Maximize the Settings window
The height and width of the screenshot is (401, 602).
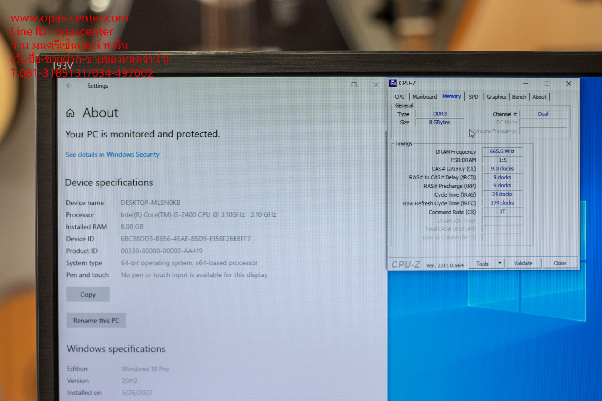(x=354, y=85)
